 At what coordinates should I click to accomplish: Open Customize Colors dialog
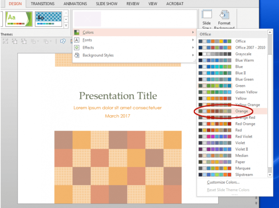(223, 182)
